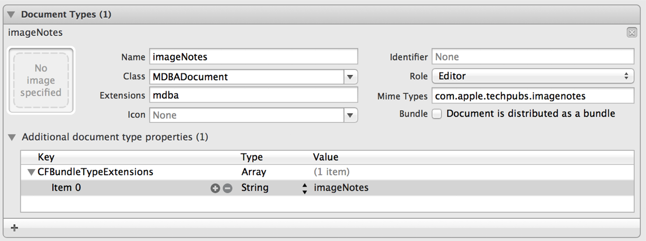Collapse Additional document type properties section
This screenshot has height=241, width=646.
coord(13,137)
